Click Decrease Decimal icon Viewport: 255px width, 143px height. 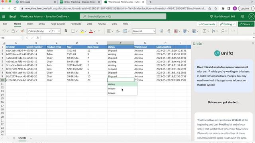click(x=169, y=31)
